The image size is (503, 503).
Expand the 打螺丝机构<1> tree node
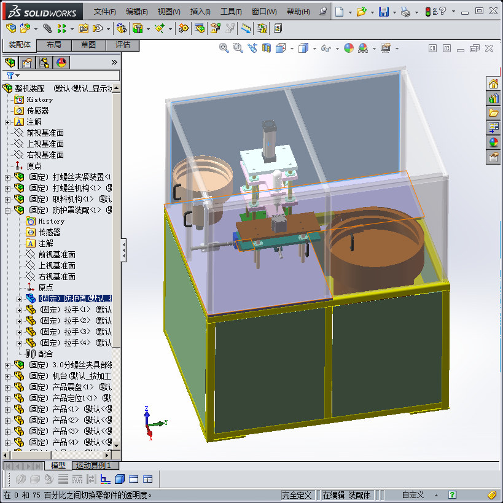8,189
